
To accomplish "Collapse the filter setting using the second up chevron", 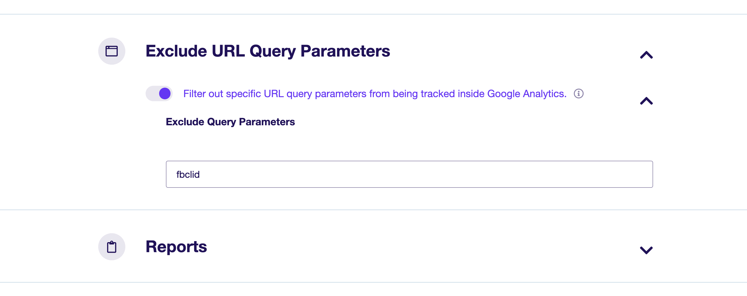I will tap(646, 101).
